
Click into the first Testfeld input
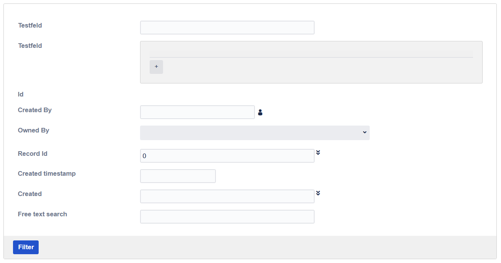227,28
